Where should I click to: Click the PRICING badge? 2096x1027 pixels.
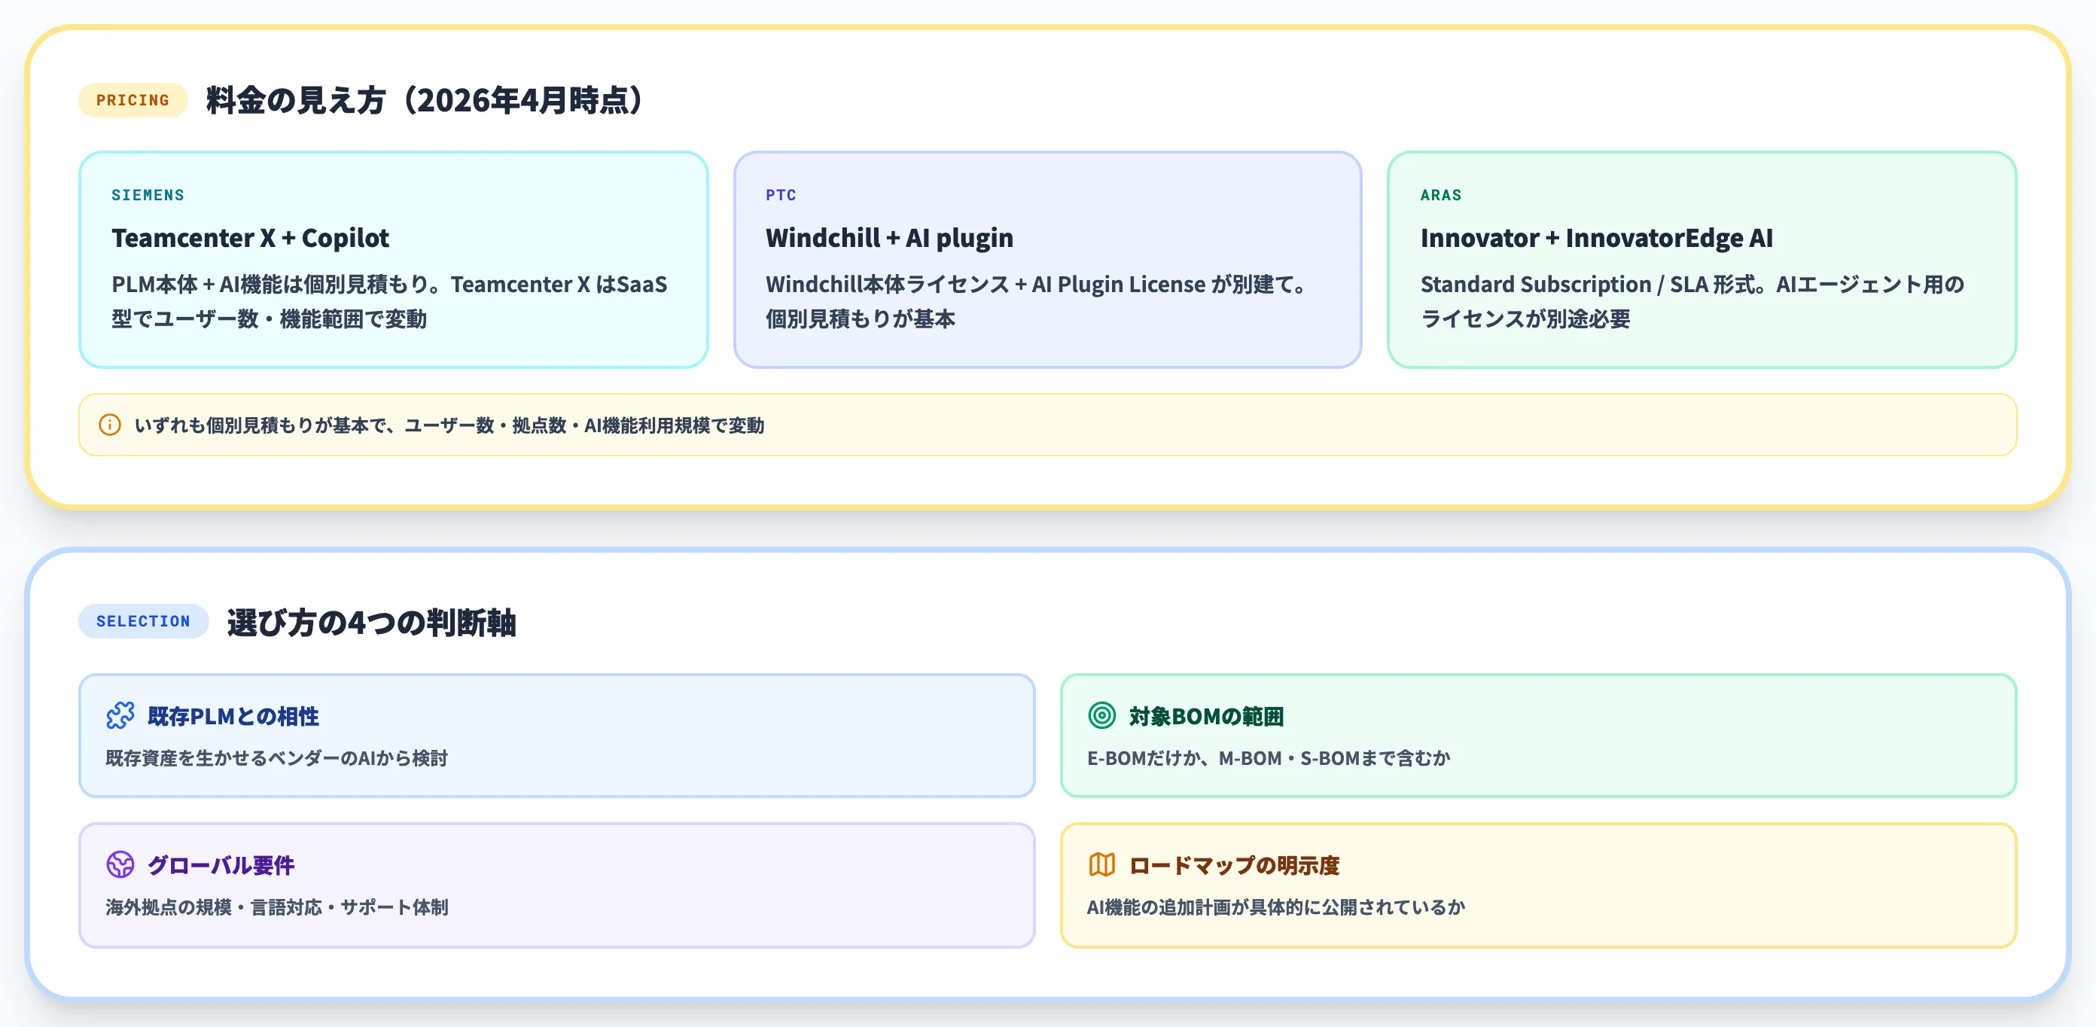click(133, 100)
